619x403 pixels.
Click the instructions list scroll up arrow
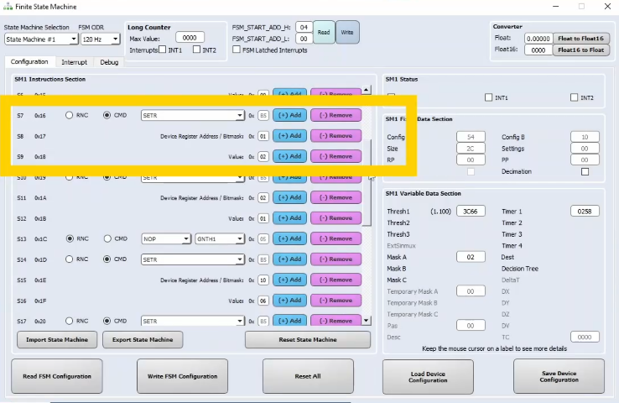click(x=366, y=90)
